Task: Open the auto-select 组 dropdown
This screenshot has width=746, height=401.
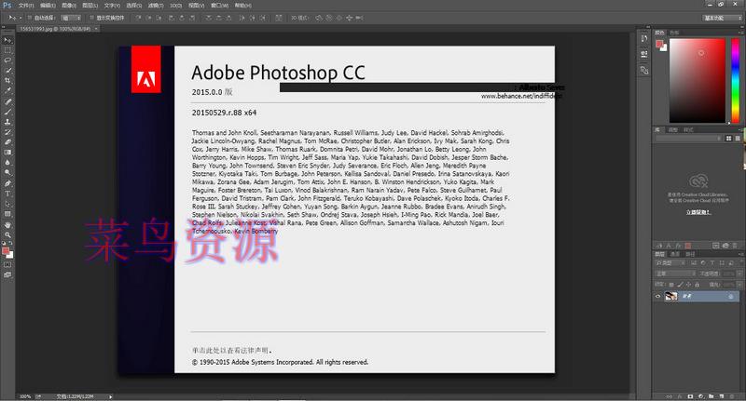Action: (72, 18)
